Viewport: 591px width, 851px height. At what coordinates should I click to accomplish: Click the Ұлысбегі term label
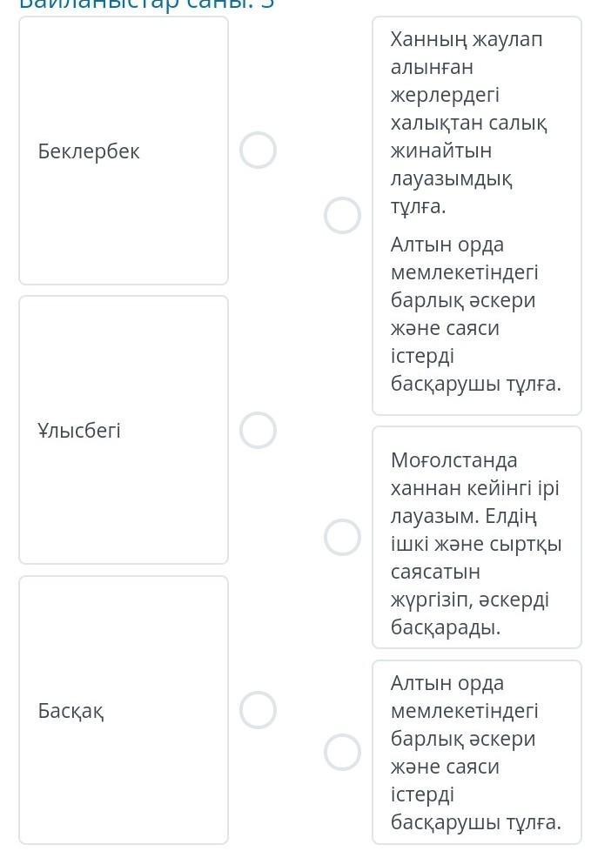(79, 431)
